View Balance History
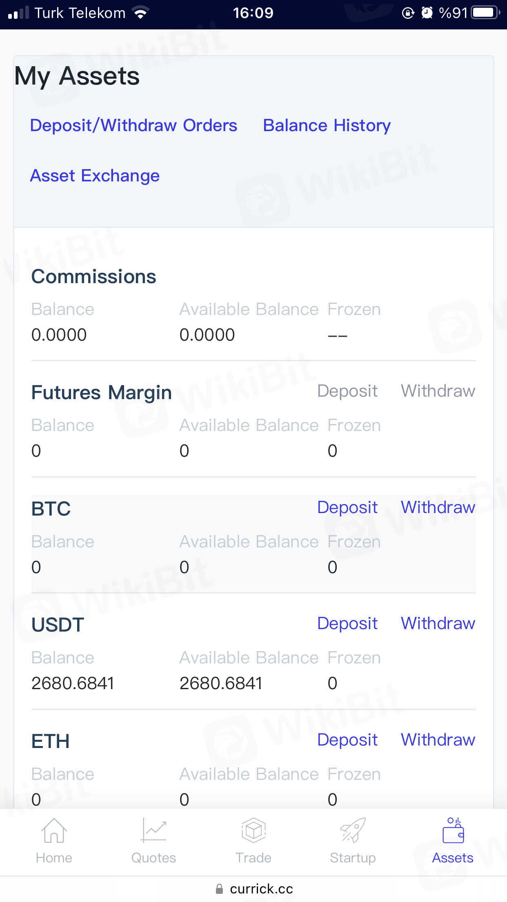This screenshot has height=902, width=507. pos(327,125)
